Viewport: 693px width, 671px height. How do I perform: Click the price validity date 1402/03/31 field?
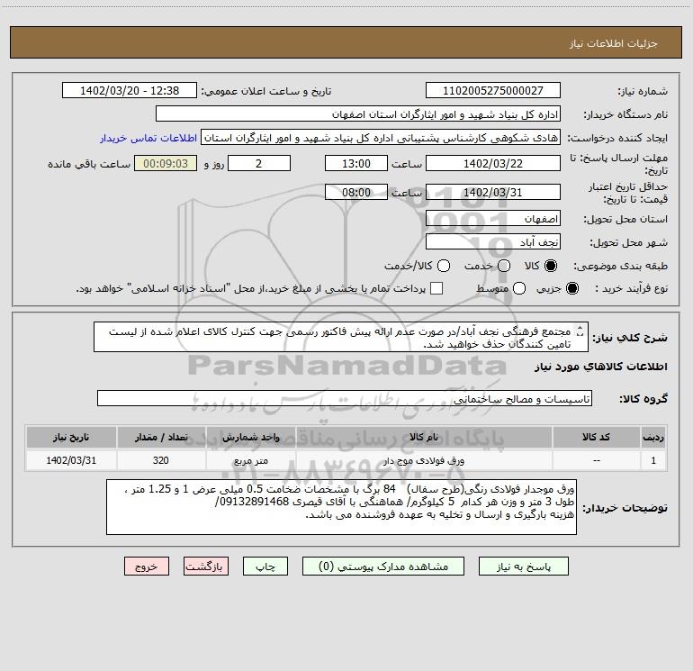pyautogui.click(x=493, y=193)
